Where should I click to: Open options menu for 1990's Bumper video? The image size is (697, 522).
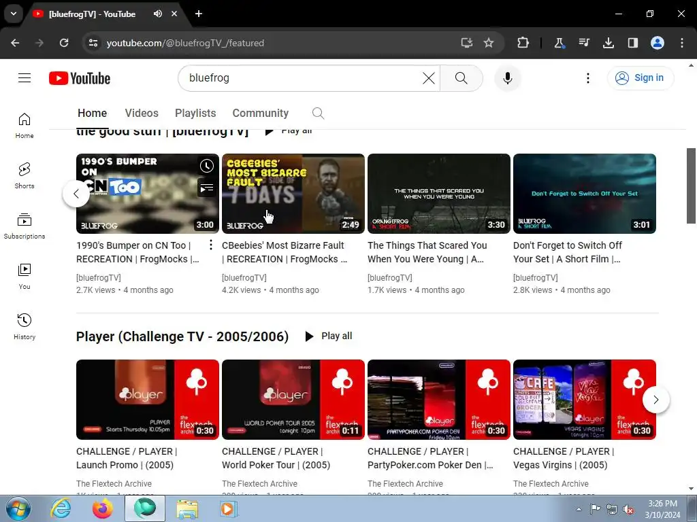pos(211,245)
